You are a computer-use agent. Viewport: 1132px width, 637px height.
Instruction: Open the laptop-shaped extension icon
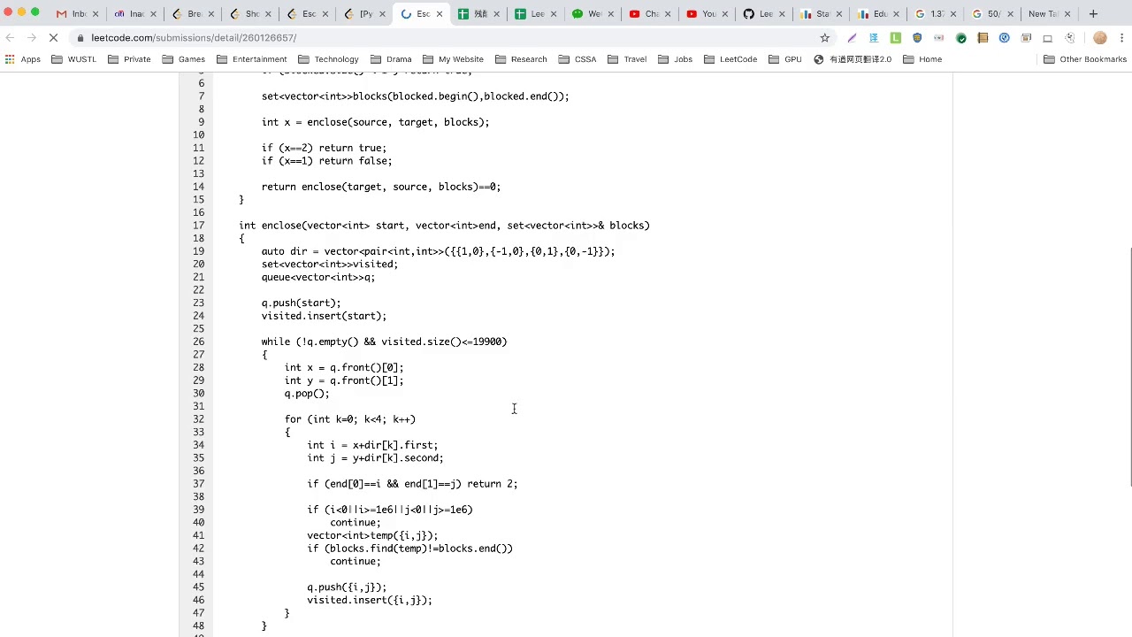tap(1047, 38)
